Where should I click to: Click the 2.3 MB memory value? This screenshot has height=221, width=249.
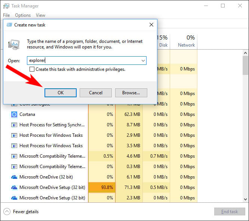click(x=133, y=198)
